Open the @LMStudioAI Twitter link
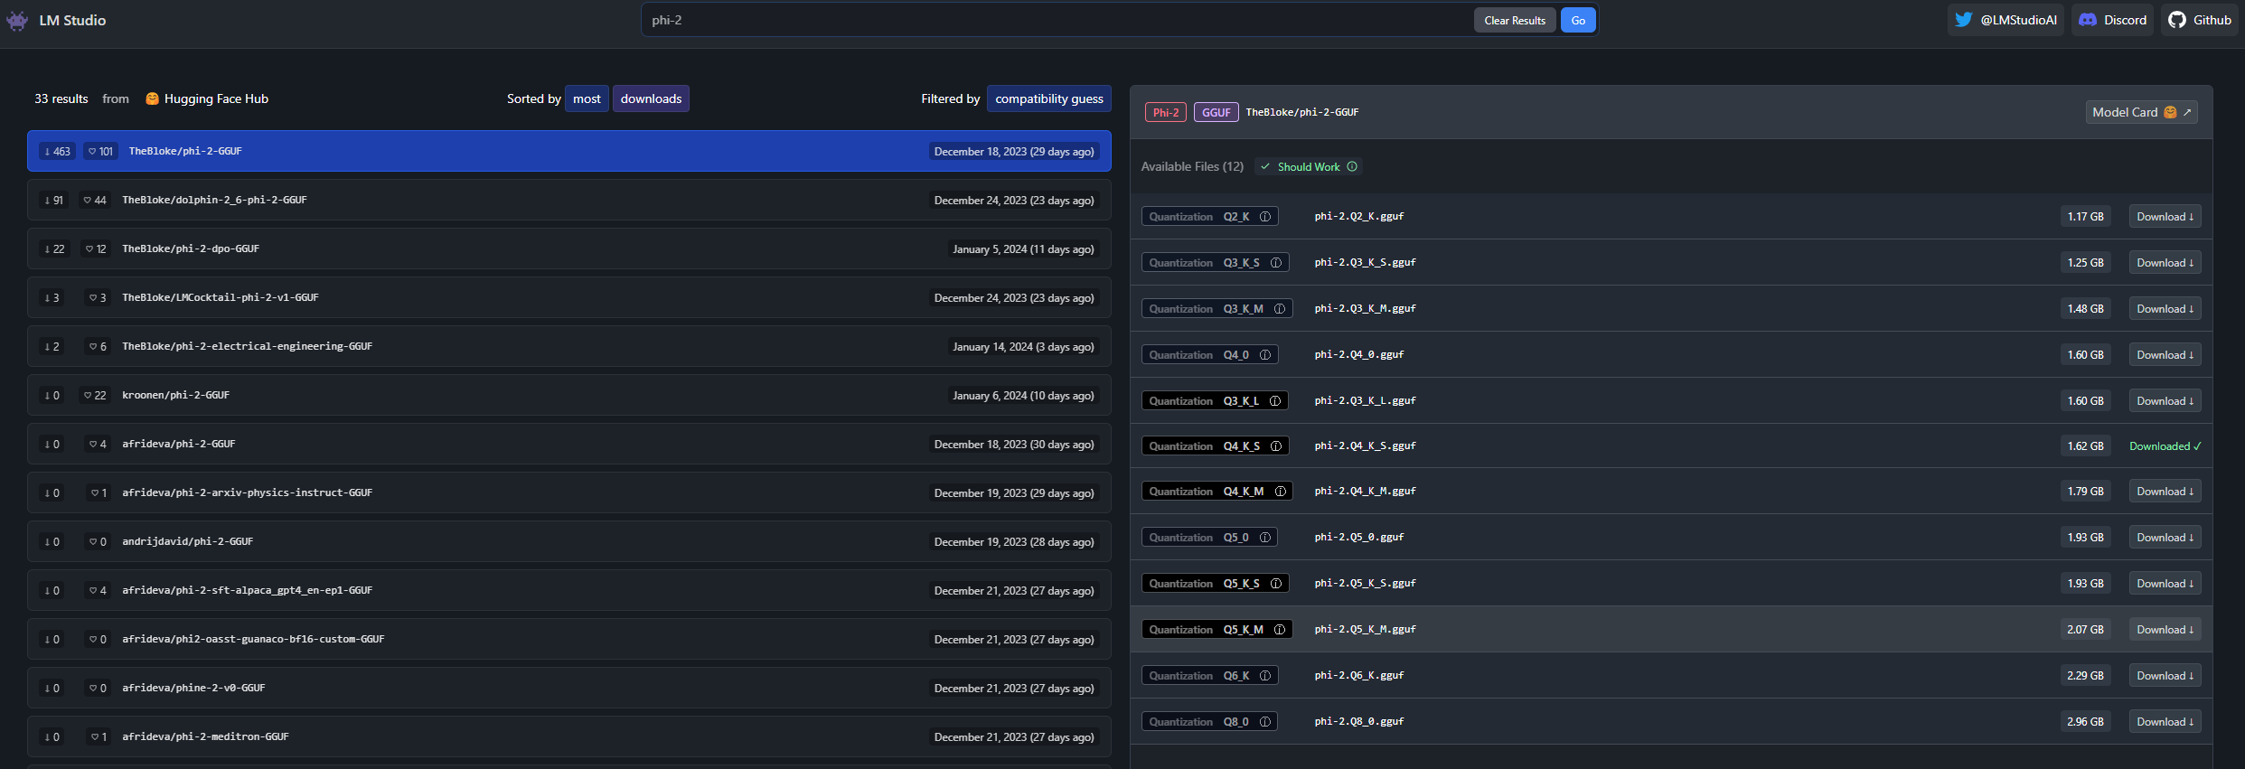 (2005, 20)
